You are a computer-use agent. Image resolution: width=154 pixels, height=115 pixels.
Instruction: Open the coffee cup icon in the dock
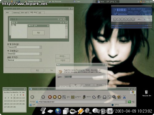[73, 111]
